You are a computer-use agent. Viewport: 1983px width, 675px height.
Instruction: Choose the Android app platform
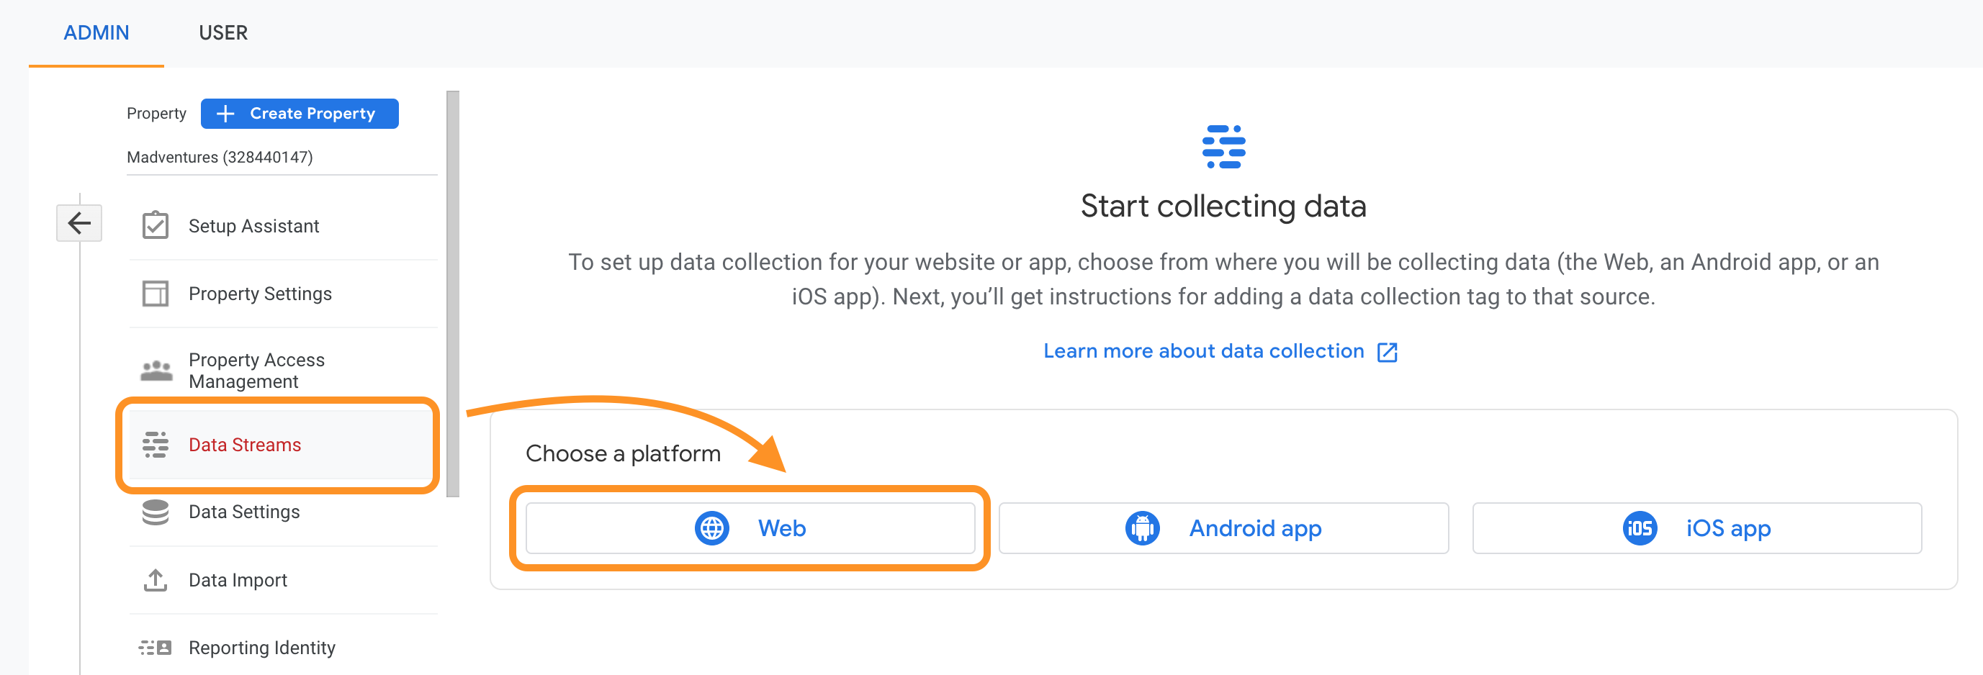pos(1223,528)
